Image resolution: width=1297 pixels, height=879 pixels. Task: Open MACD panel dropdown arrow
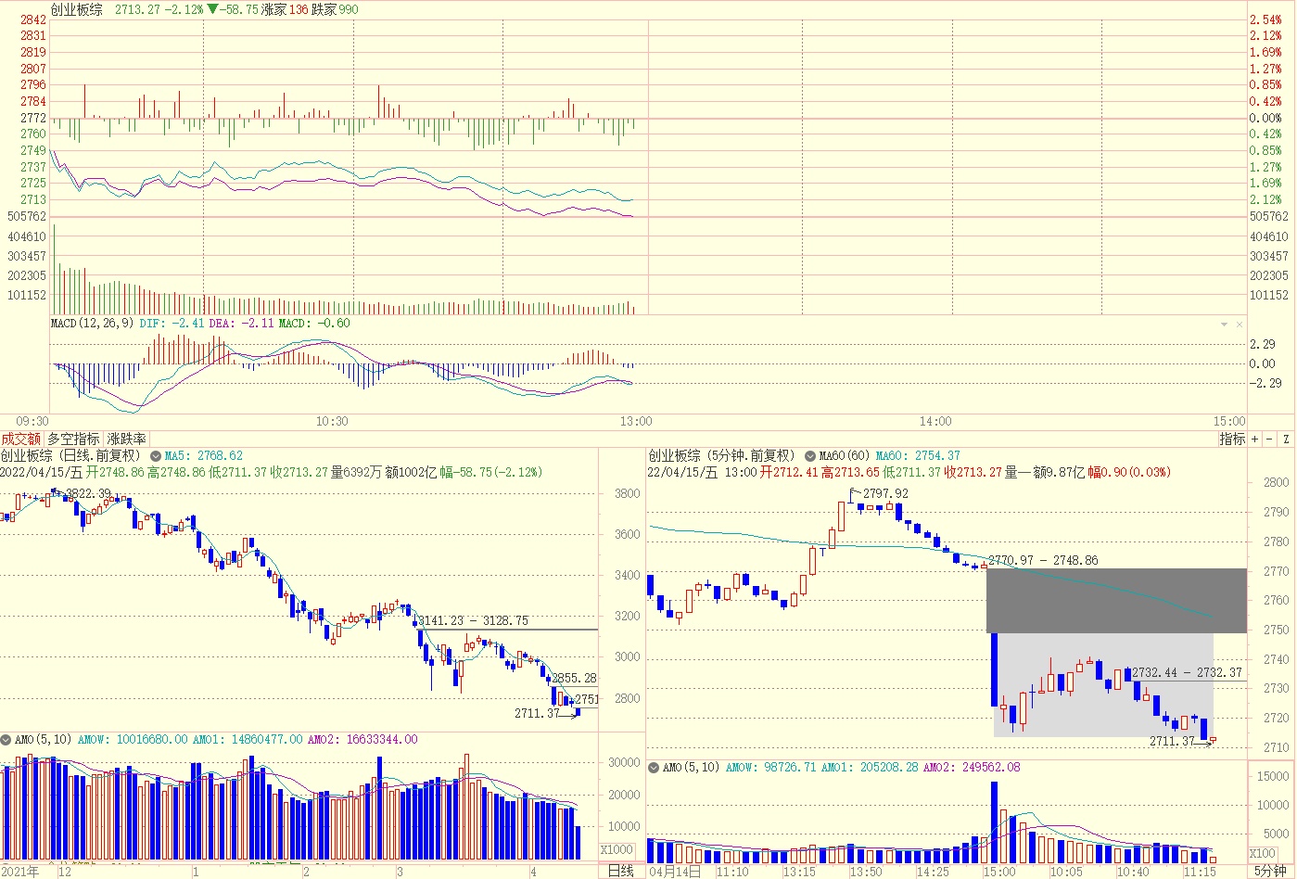[1224, 325]
